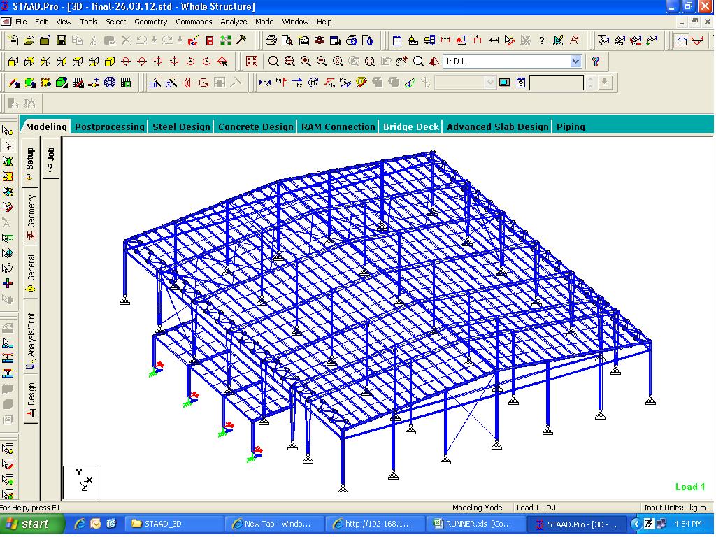
Task: Zoom in using the plus magnifier icon
Action: (306, 62)
